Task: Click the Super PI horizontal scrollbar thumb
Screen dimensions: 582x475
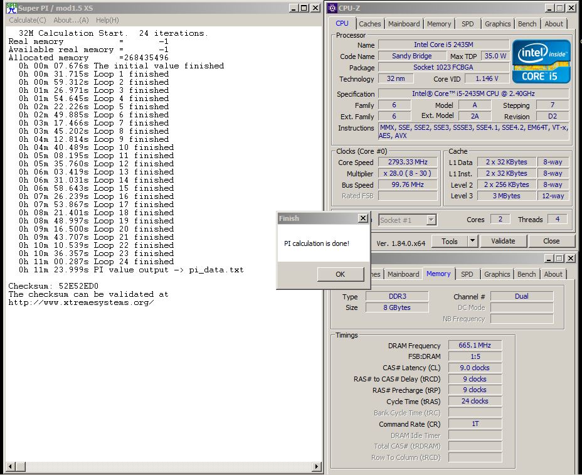Action: [x=21, y=466]
